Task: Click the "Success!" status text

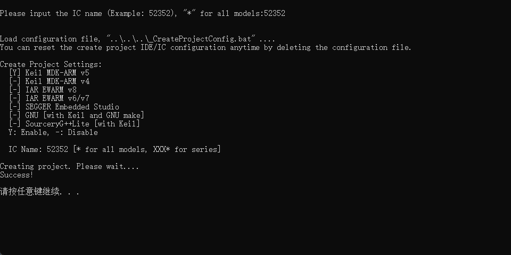Action: pyautogui.click(x=17, y=175)
